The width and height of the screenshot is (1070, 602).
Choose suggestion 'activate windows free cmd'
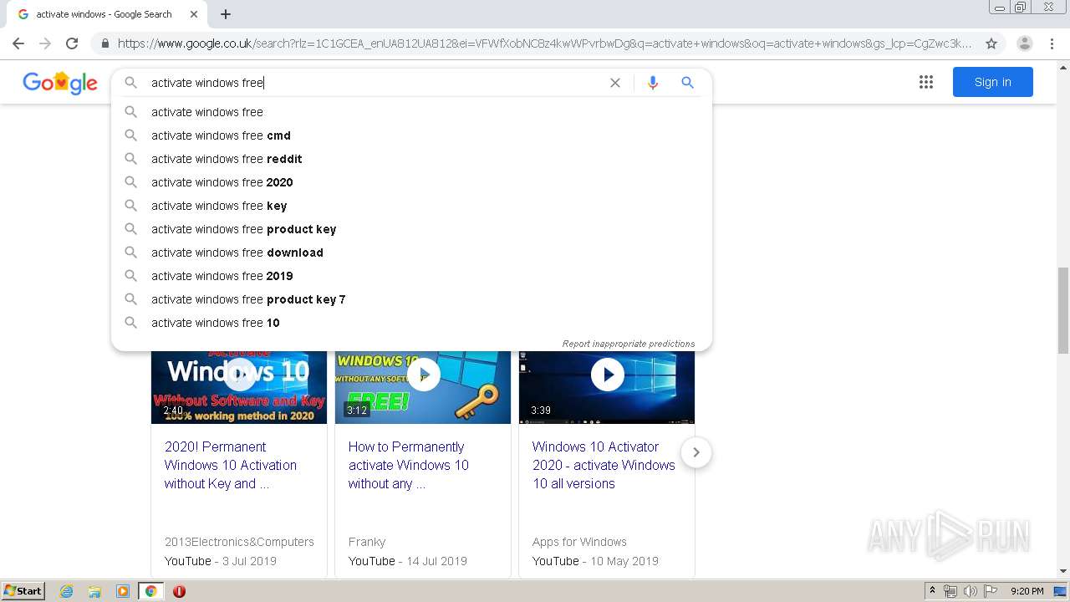tap(411, 135)
